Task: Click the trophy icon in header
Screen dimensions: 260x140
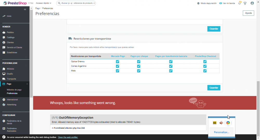Action: (245, 3)
